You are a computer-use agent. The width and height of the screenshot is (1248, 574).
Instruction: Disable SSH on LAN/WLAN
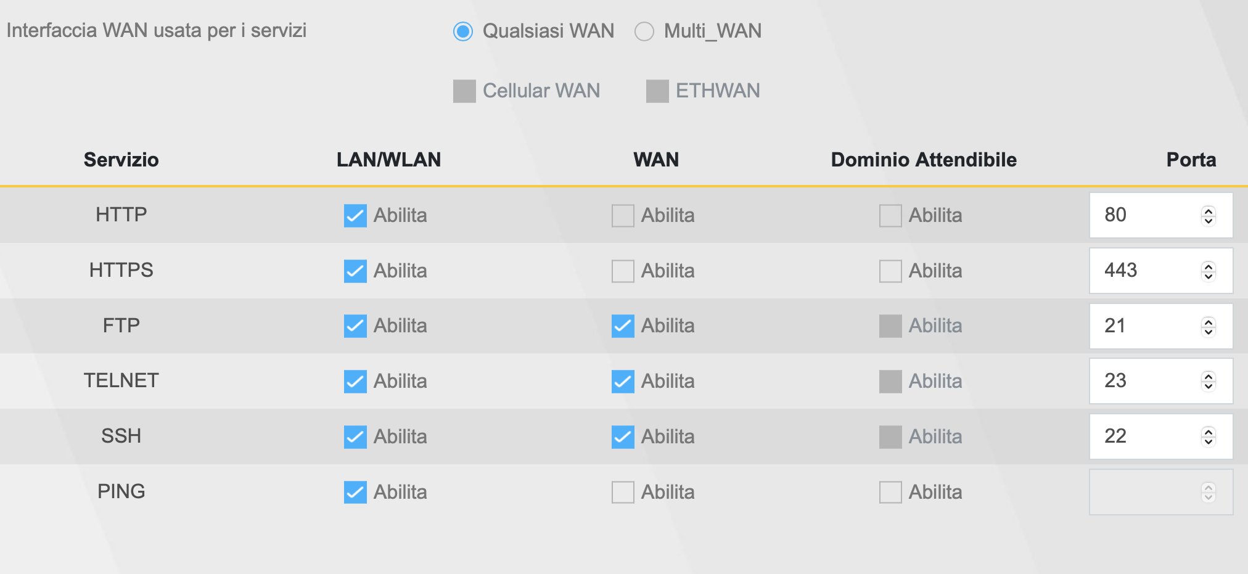(x=355, y=437)
